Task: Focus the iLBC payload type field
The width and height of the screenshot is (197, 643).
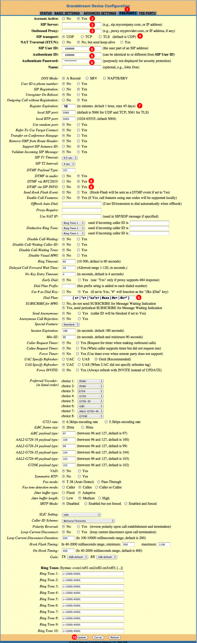Action: coord(69,433)
